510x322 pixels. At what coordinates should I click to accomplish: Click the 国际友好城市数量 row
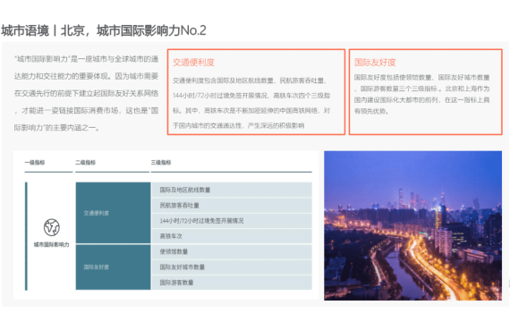click(x=232, y=267)
